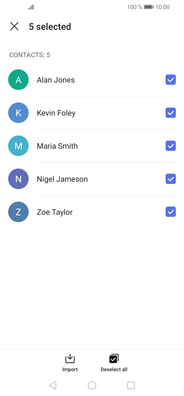Image resolution: width=184 pixels, height=396 pixels.
Task: Open recent apps with square button
Action: [x=131, y=385]
